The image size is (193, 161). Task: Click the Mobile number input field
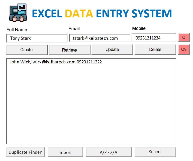(x=154, y=37)
